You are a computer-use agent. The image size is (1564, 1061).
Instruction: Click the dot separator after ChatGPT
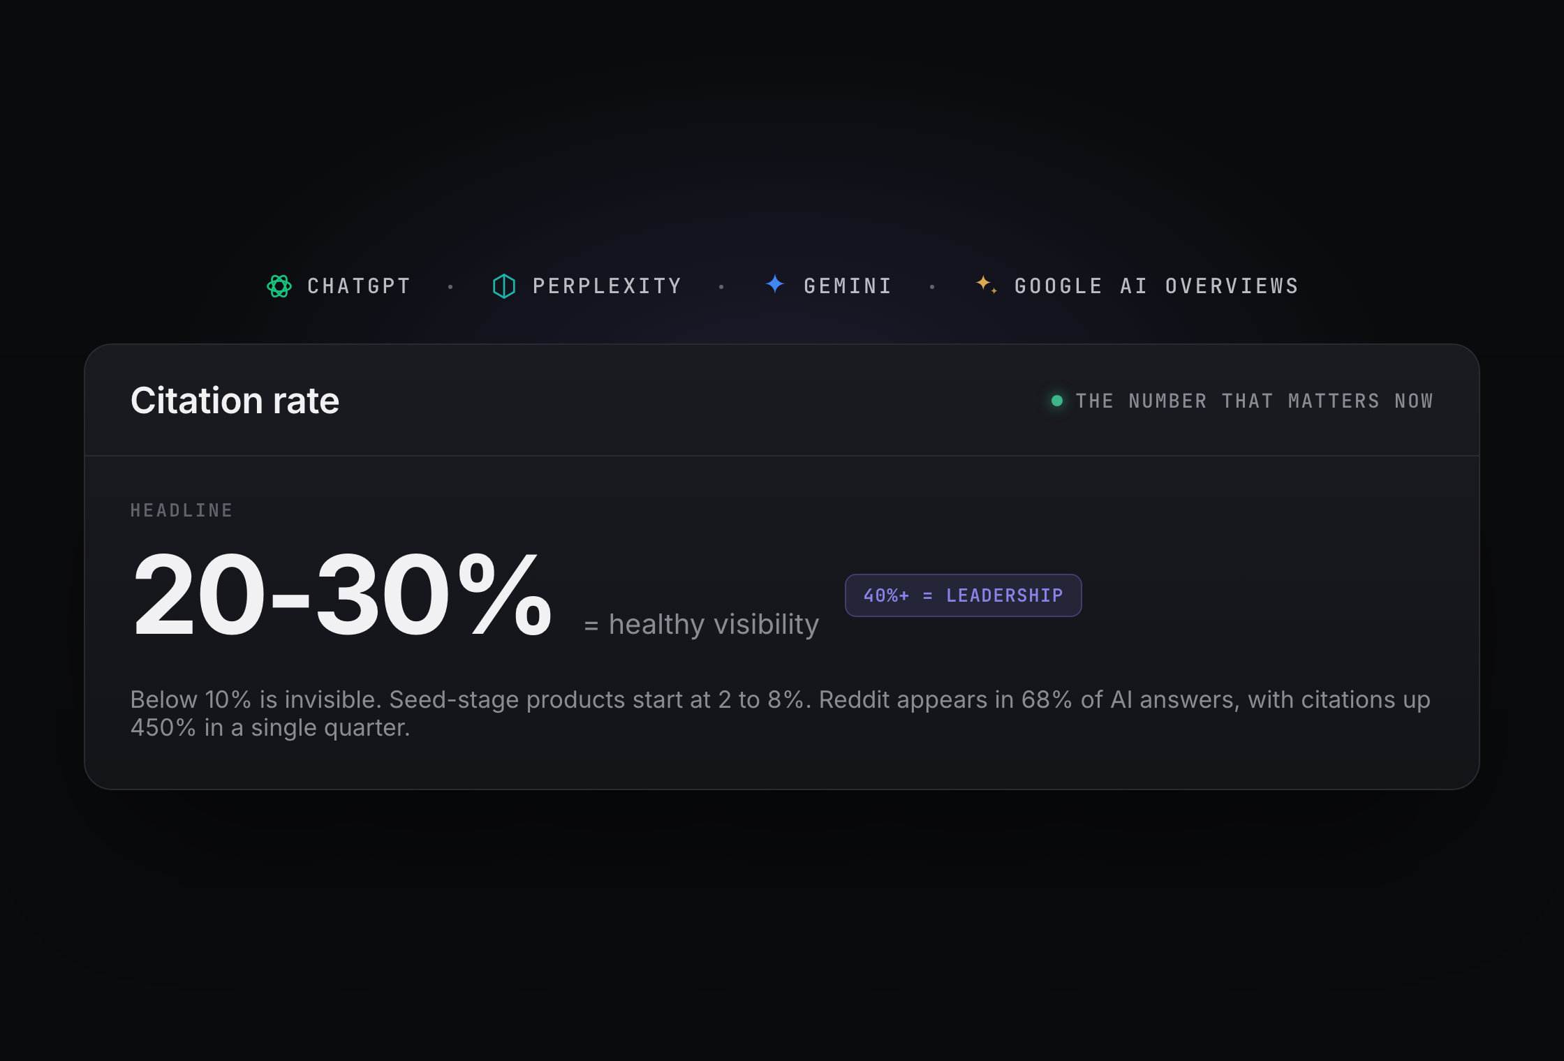pos(450,287)
